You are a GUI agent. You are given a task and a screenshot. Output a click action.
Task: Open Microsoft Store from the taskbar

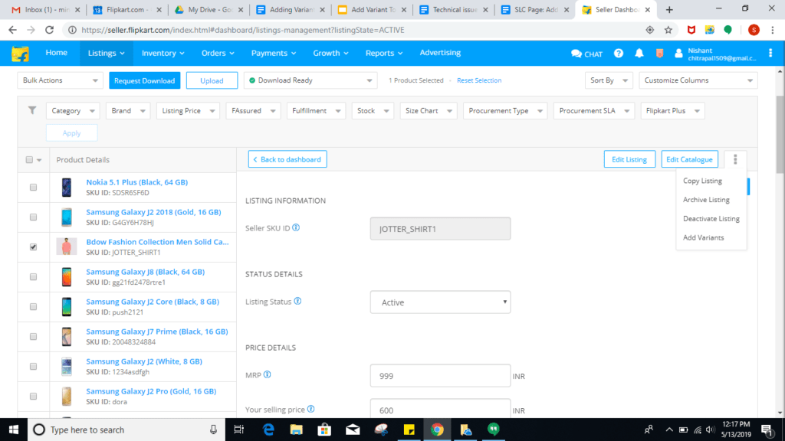tap(324, 430)
